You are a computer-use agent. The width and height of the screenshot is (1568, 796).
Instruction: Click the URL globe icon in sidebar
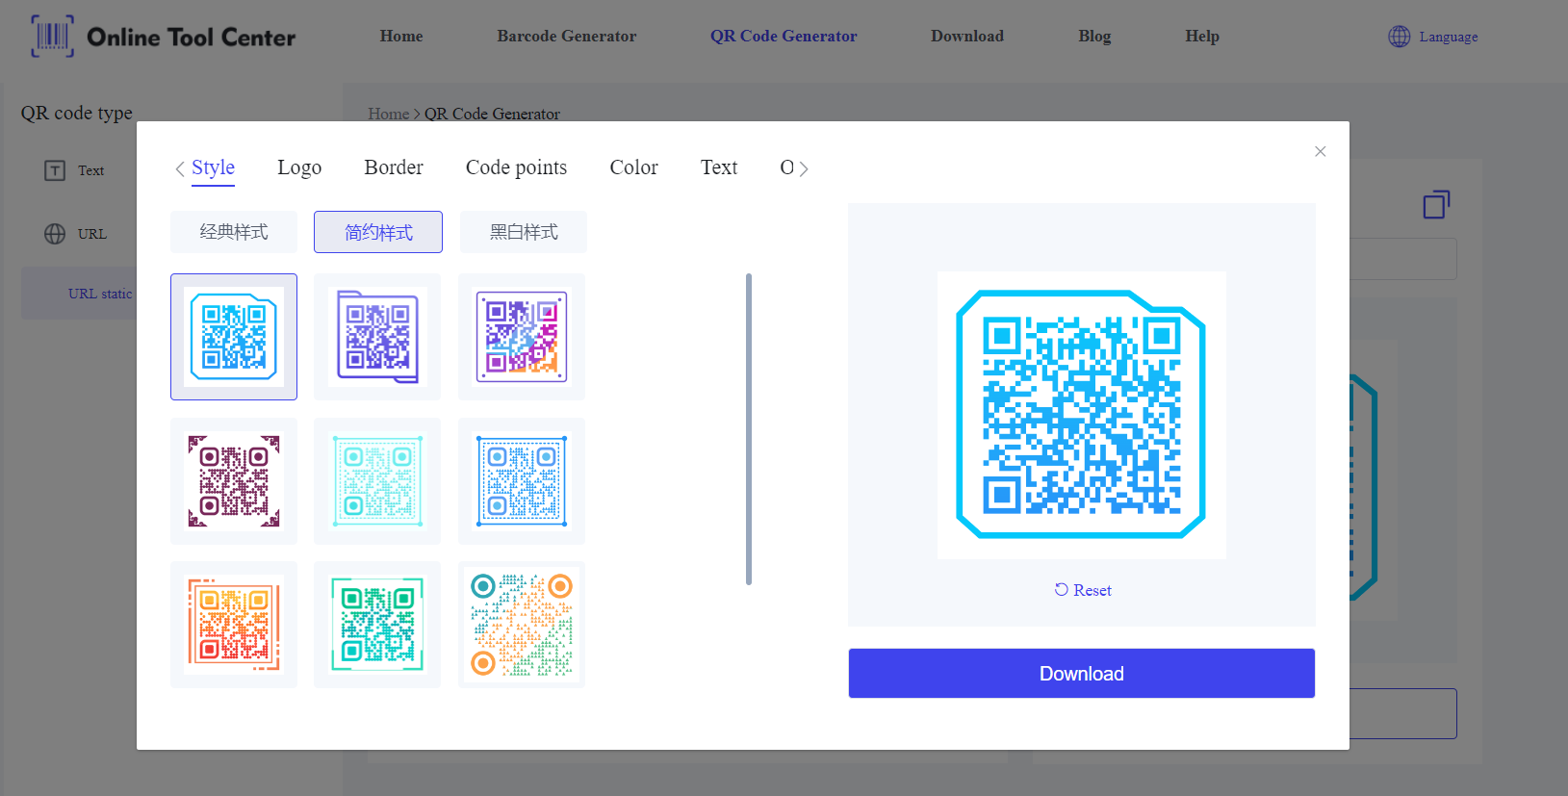(55, 234)
